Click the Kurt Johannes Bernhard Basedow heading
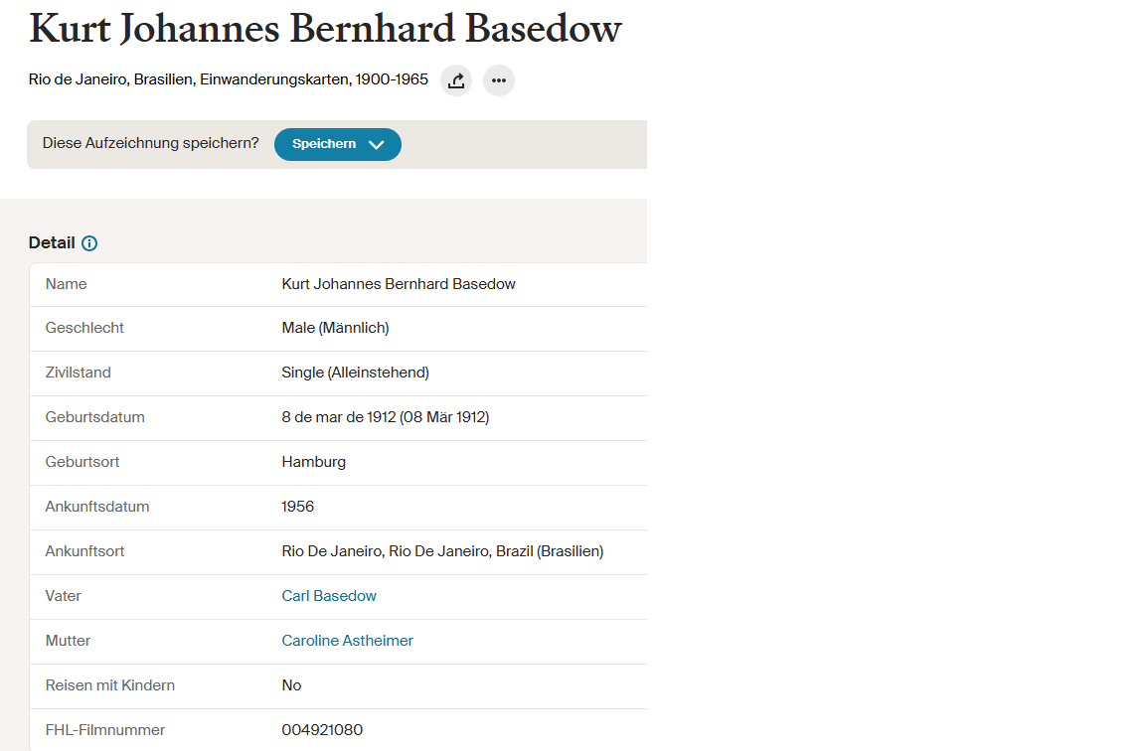1145x751 pixels. (x=325, y=29)
